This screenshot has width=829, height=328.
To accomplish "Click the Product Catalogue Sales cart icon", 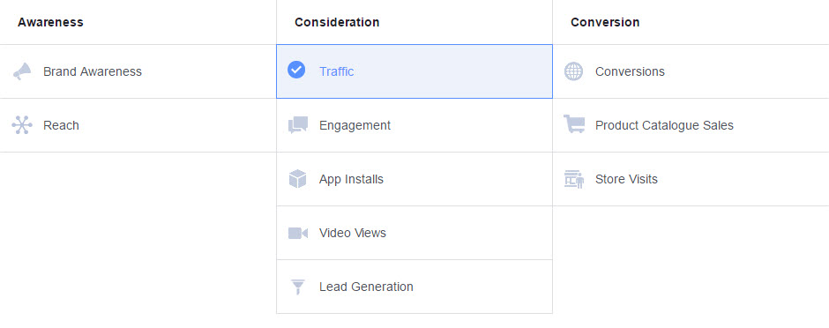I will (574, 124).
